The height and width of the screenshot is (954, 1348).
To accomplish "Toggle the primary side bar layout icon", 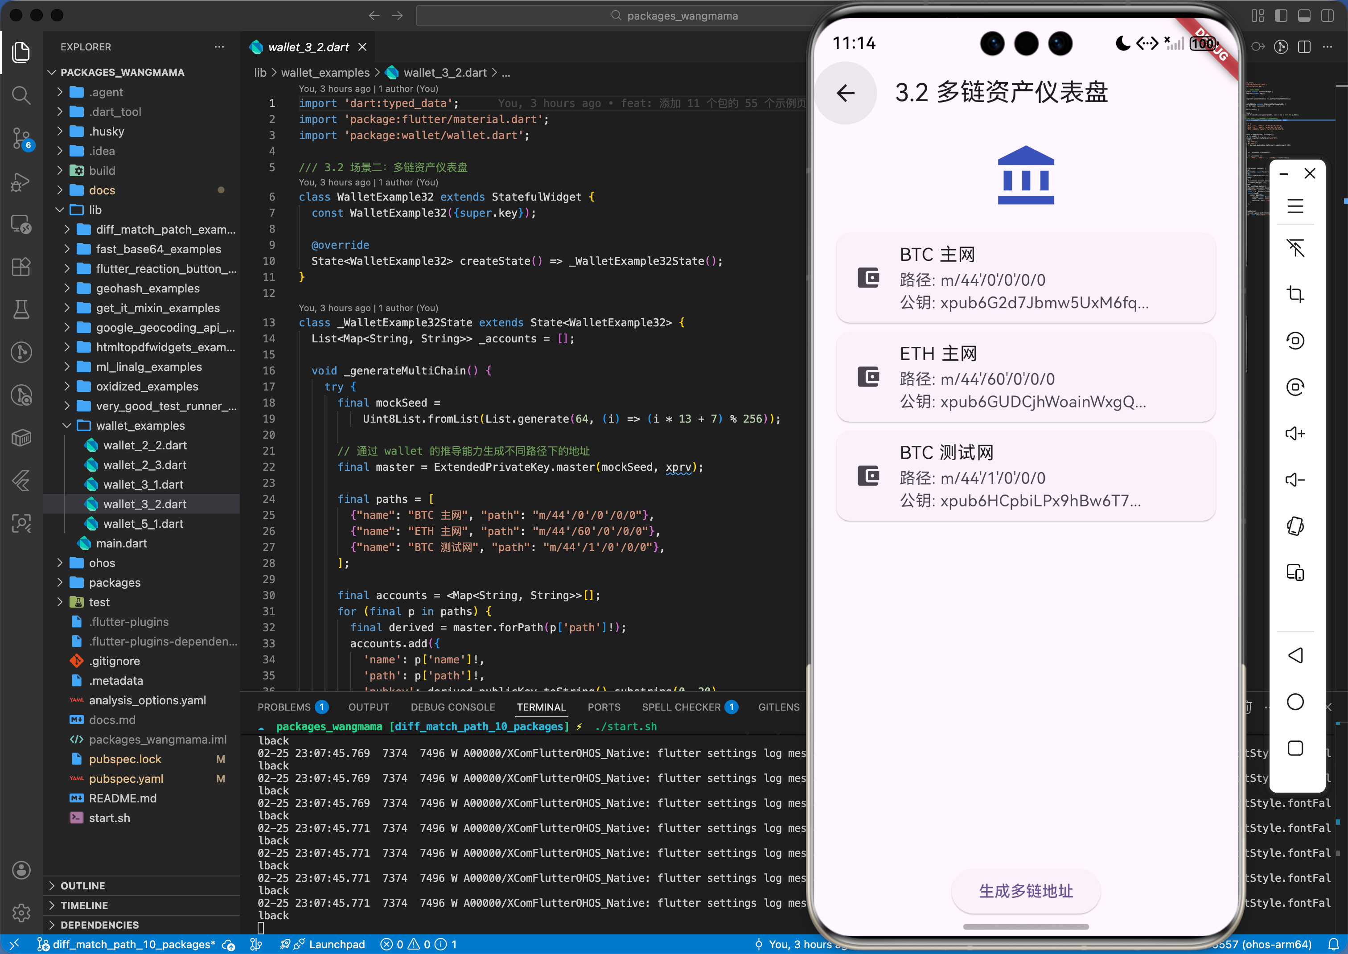I will tap(1280, 16).
